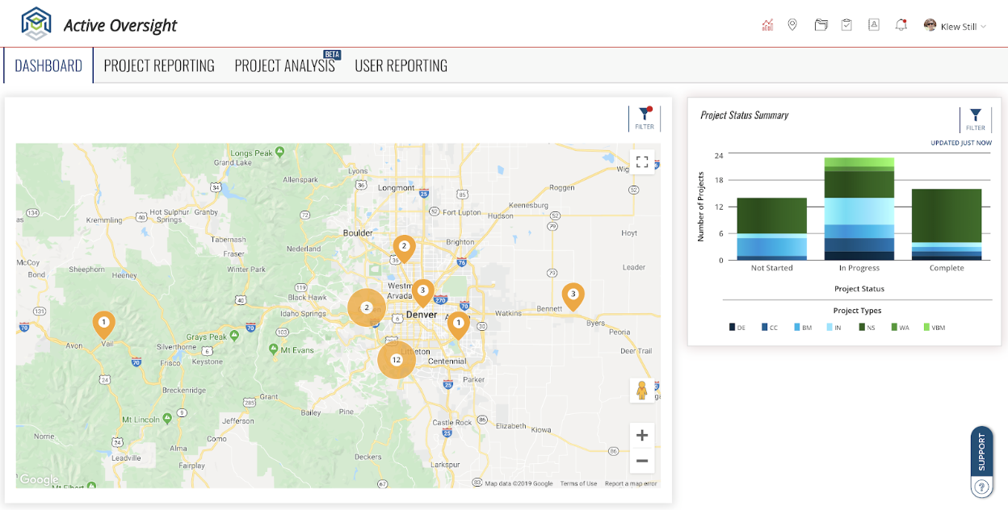Switch to the Project Reporting tab
This screenshot has height=510, width=1008.
(x=159, y=65)
